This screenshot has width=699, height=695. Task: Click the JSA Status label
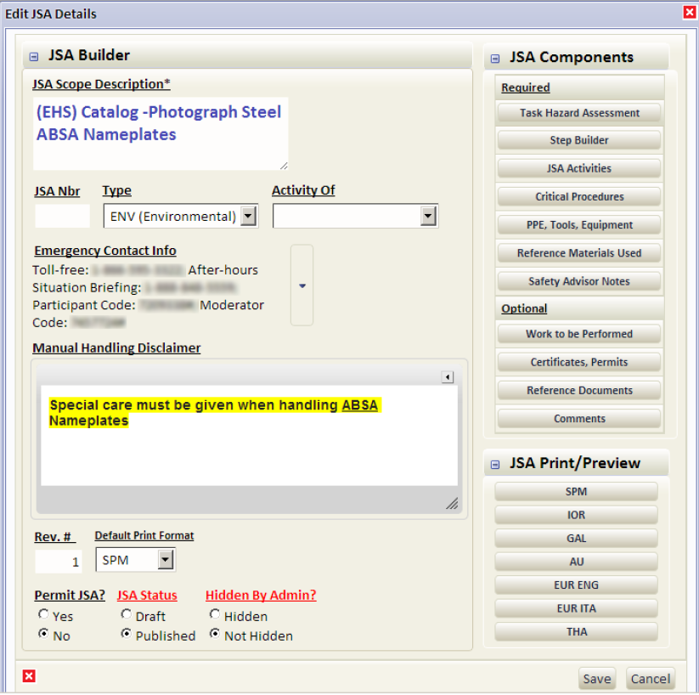147,595
